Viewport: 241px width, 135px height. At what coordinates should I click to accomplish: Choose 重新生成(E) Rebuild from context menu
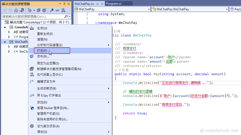click(70, 34)
